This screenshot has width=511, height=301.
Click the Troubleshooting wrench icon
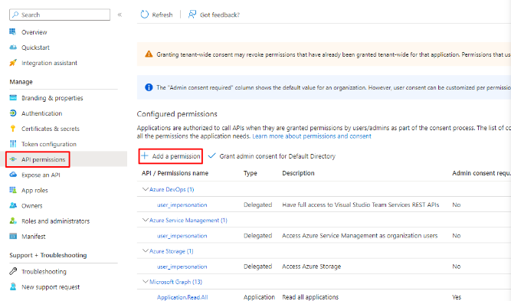point(13,271)
